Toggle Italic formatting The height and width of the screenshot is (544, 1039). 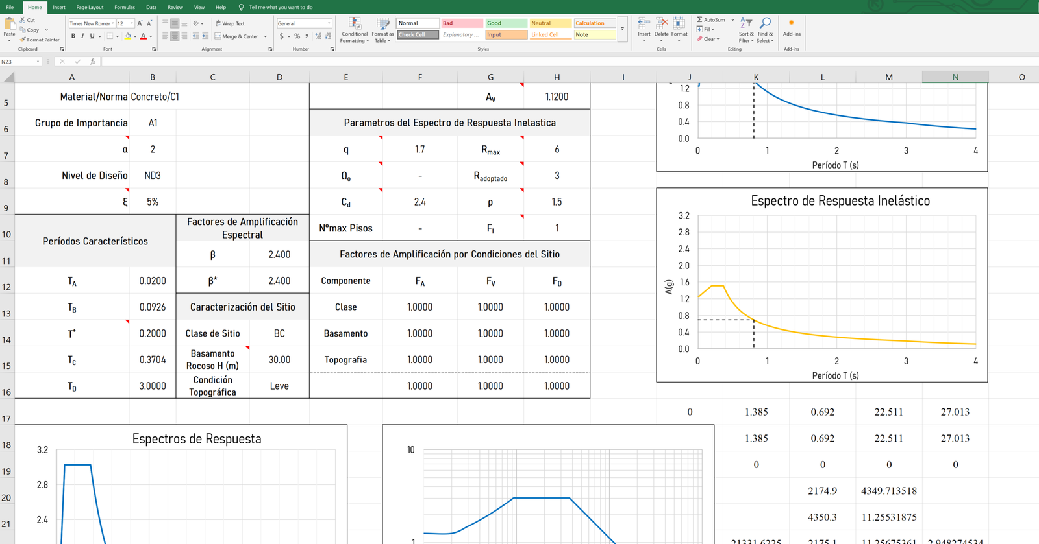[x=82, y=36]
